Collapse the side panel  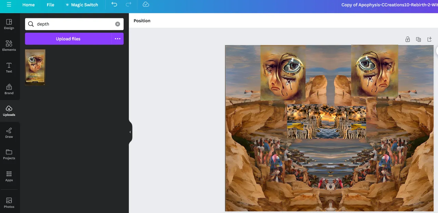[130, 132]
